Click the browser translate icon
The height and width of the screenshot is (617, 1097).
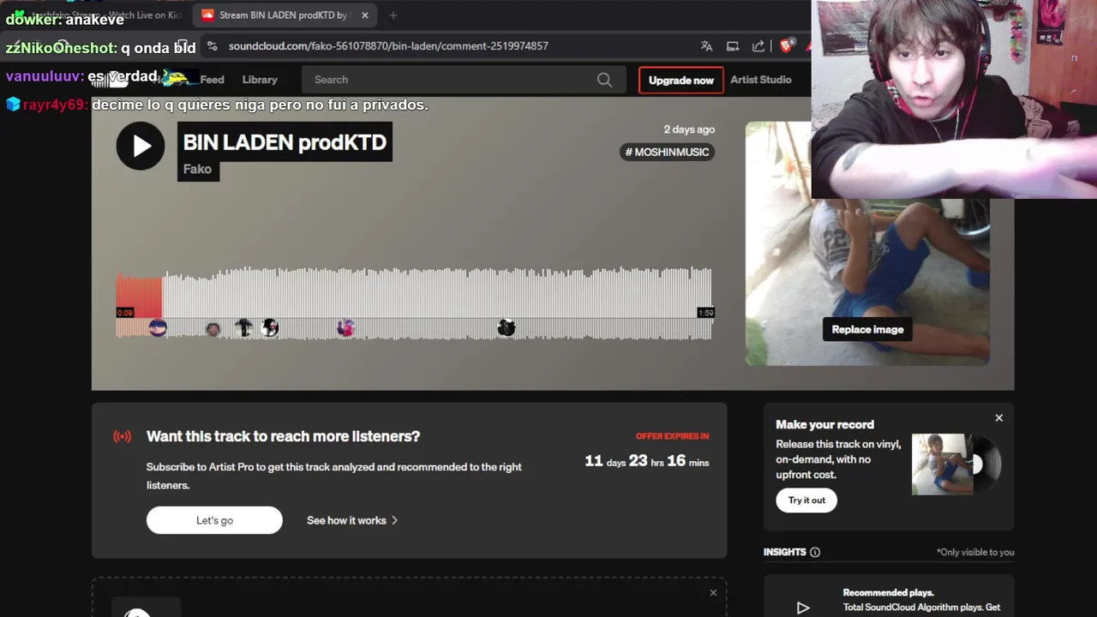(706, 46)
